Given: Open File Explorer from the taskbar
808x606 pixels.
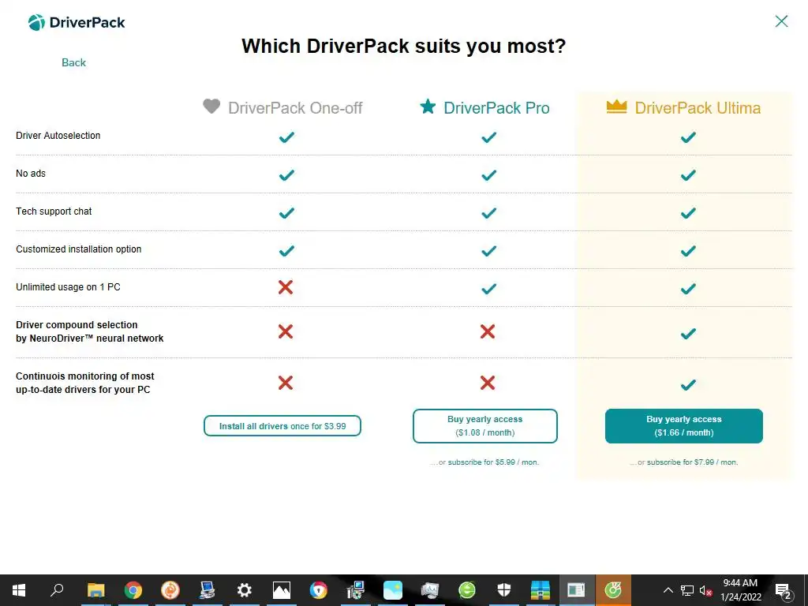Looking at the screenshot, I should (x=95, y=590).
